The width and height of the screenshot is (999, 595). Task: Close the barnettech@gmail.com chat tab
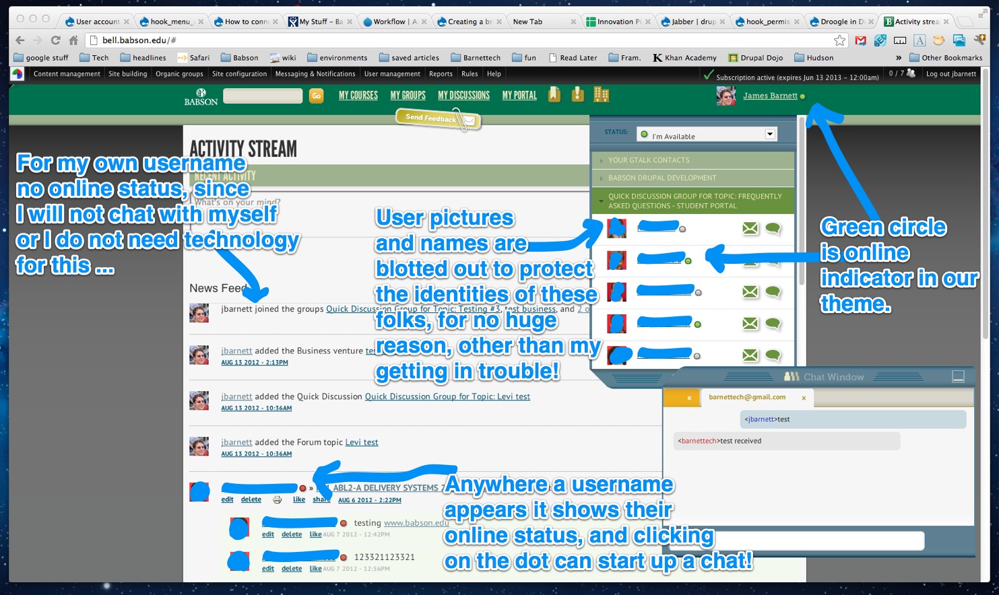coord(804,398)
